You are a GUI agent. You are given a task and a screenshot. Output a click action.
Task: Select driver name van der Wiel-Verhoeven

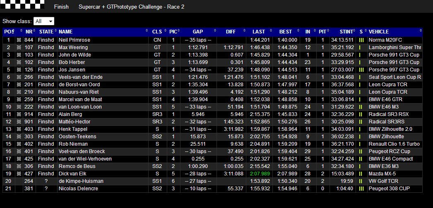click(x=85, y=159)
